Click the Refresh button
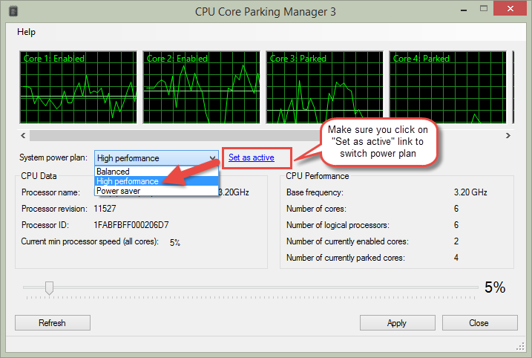Viewport: 532px width, 358px height. (53, 322)
